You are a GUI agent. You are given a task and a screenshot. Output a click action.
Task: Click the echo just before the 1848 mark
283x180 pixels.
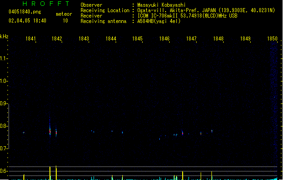pyautogui.click(x=212, y=131)
